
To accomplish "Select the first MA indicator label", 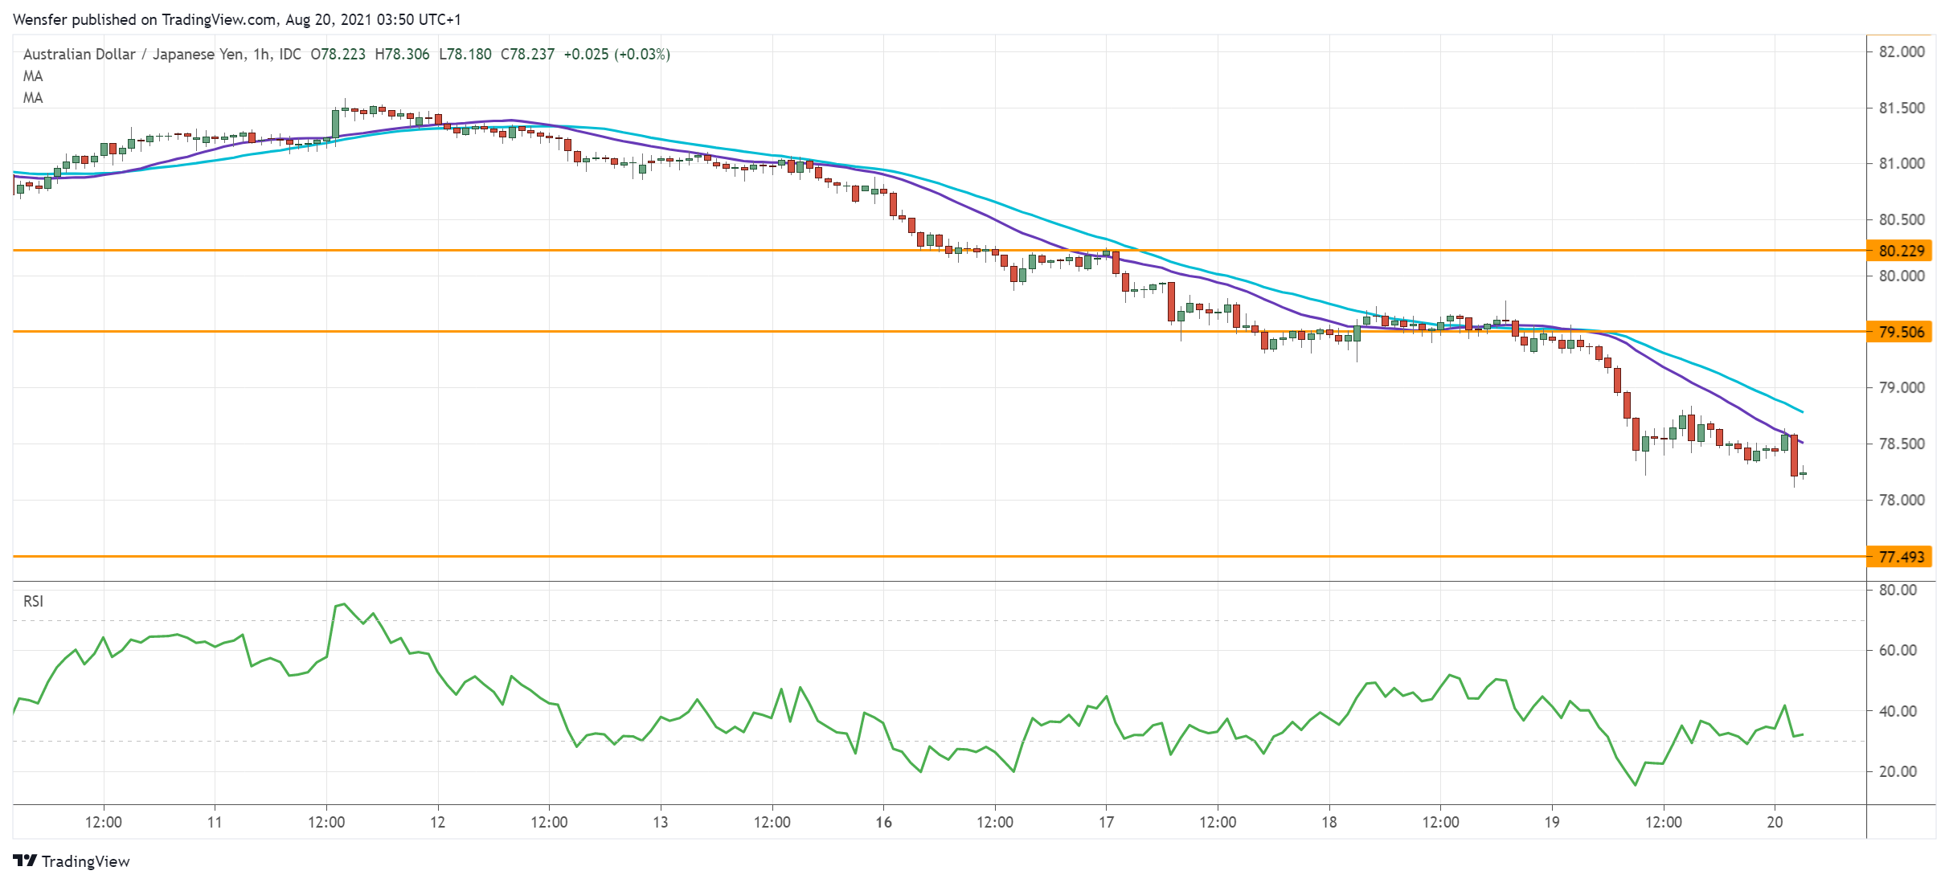I will coord(35,76).
